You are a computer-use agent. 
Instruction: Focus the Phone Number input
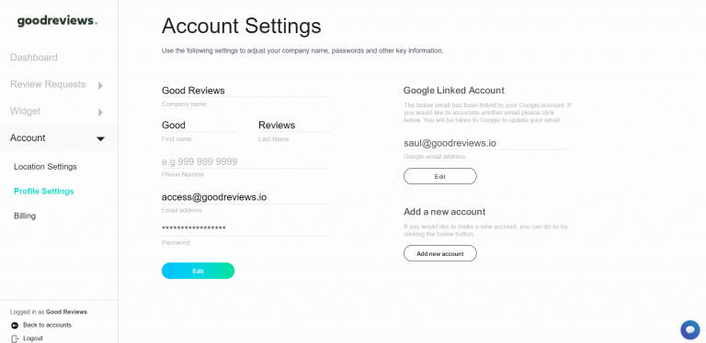pos(245,161)
